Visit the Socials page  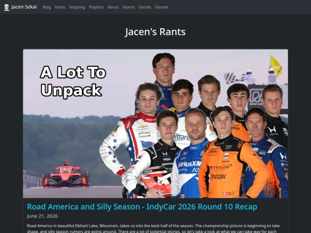pos(145,7)
